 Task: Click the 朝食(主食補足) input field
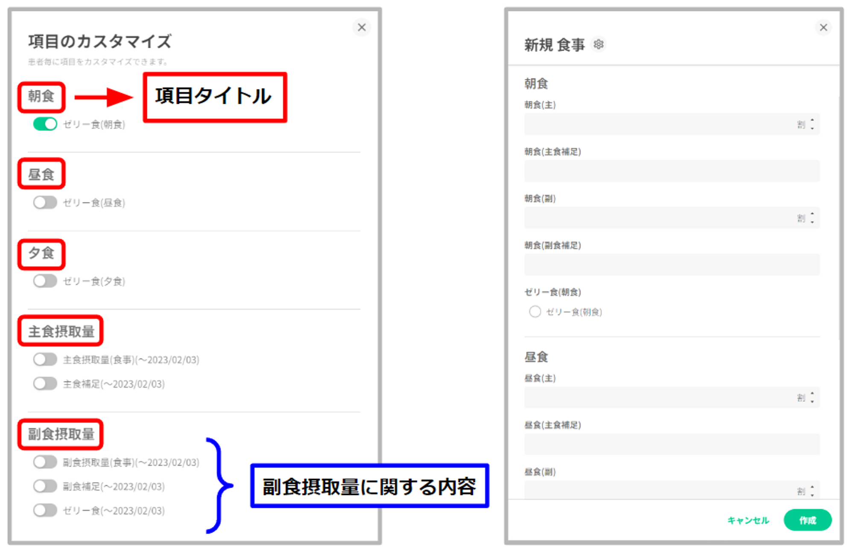tap(671, 171)
